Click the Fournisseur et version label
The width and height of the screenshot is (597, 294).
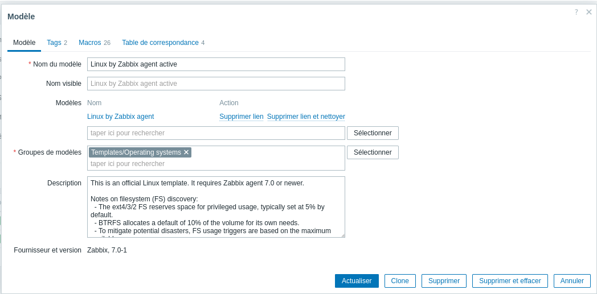coord(48,250)
